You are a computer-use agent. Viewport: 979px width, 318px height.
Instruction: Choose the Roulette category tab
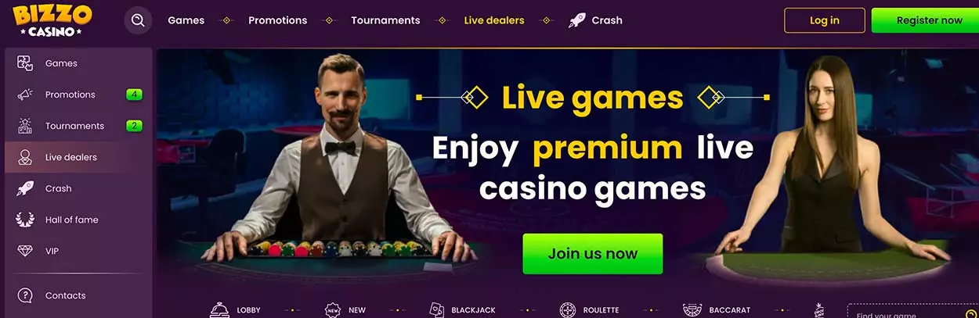(x=590, y=309)
